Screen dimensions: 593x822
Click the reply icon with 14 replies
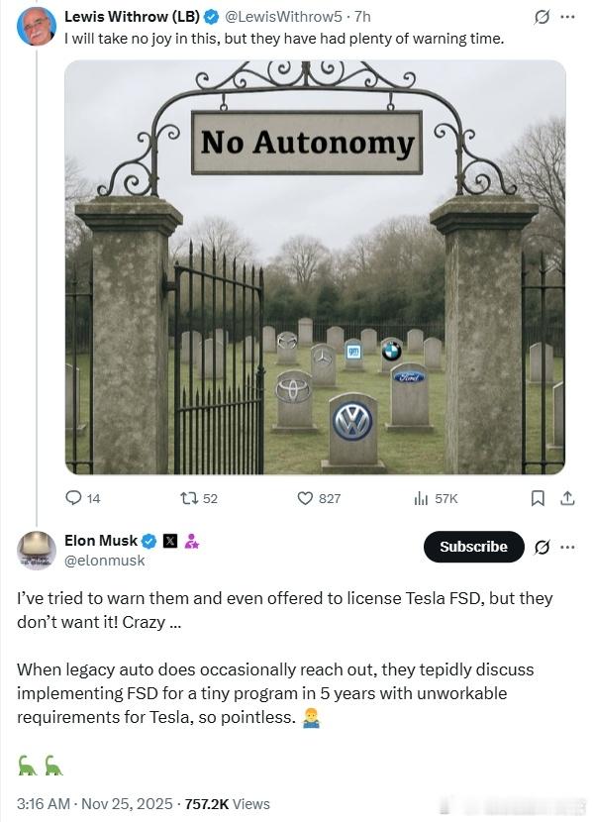tap(73, 497)
